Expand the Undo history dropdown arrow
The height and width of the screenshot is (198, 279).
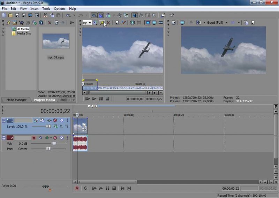[74, 15]
